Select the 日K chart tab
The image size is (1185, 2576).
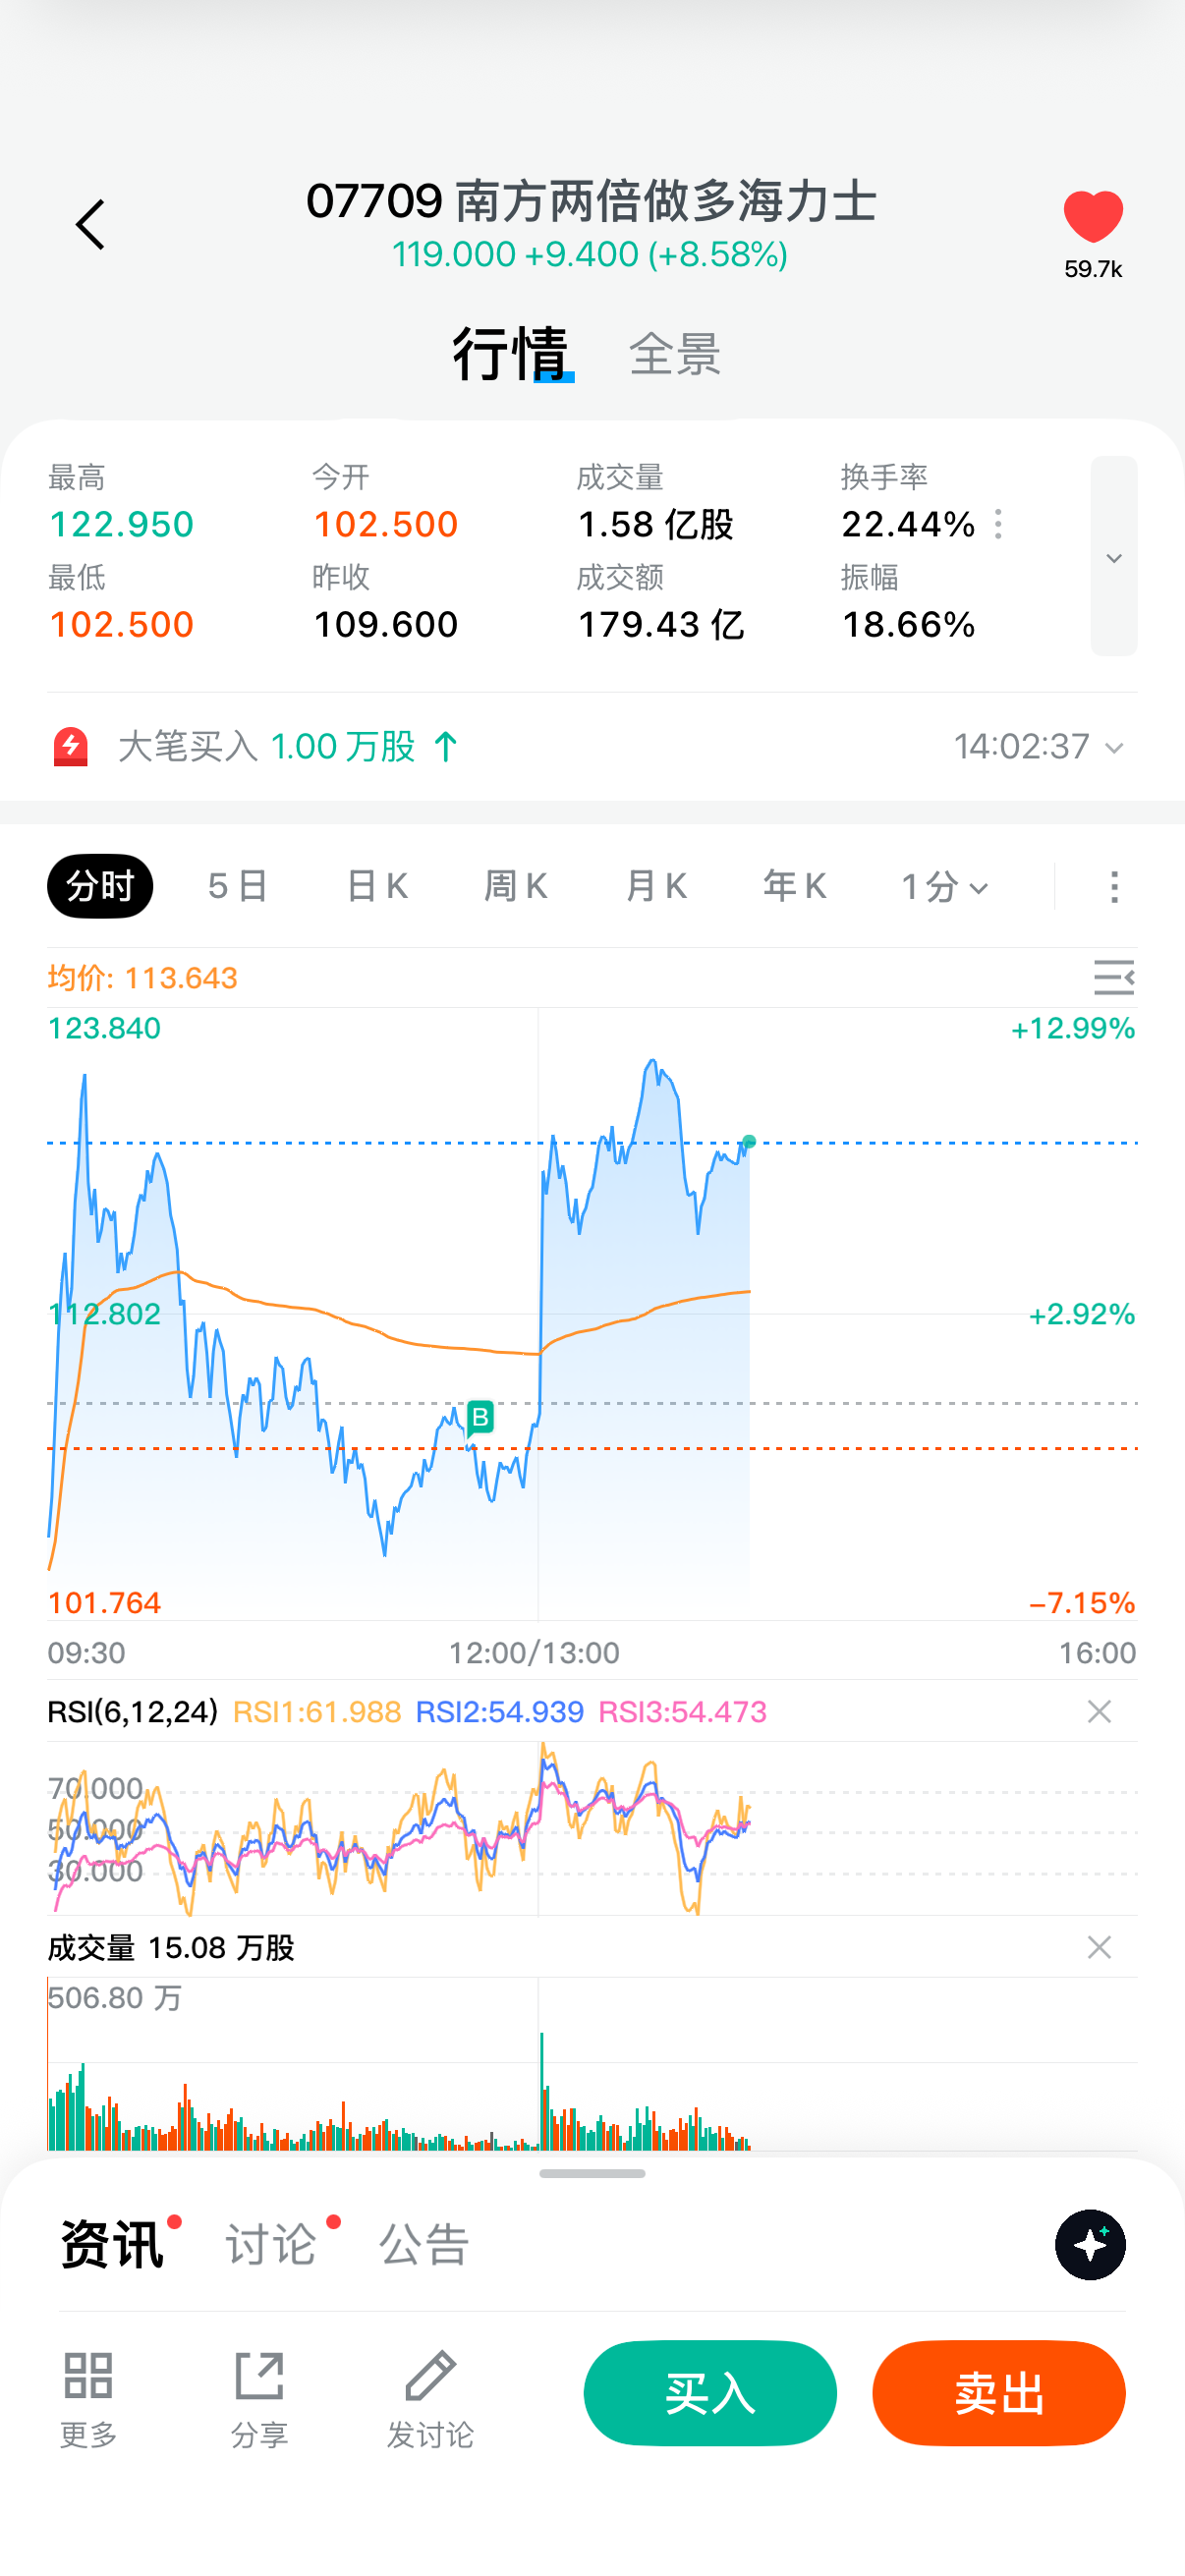[377, 886]
